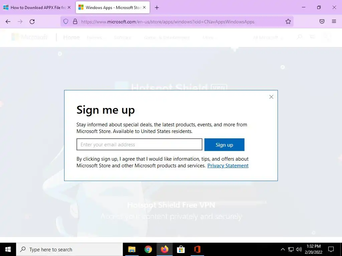
Task: Open the notification center icon
Action: pos(331,249)
